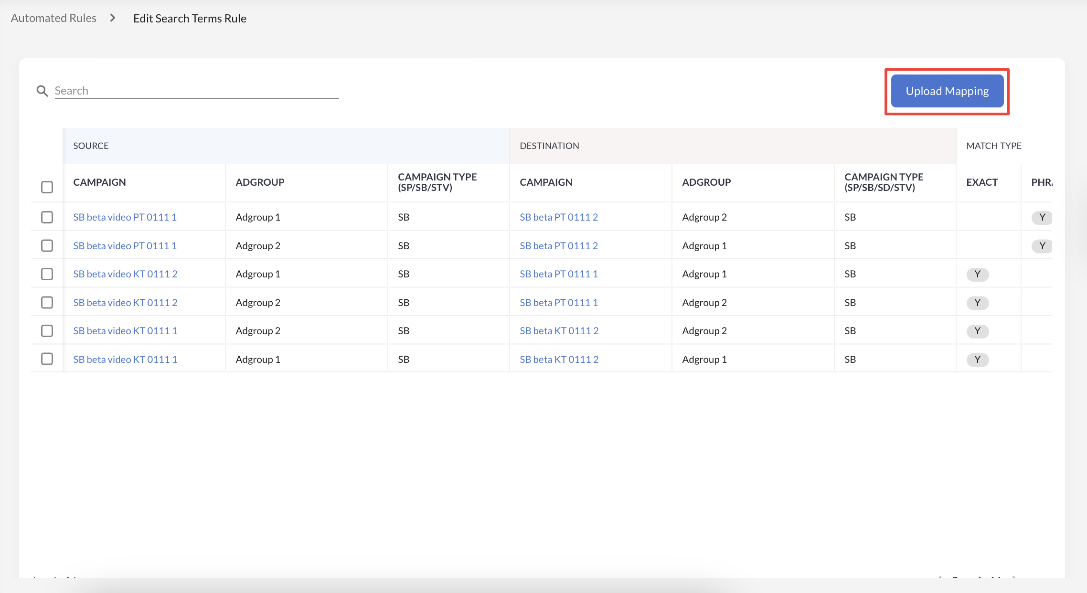Click the Phrase Y badge in first row
This screenshot has width=1087, height=593.
pyautogui.click(x=1042, y=217)
